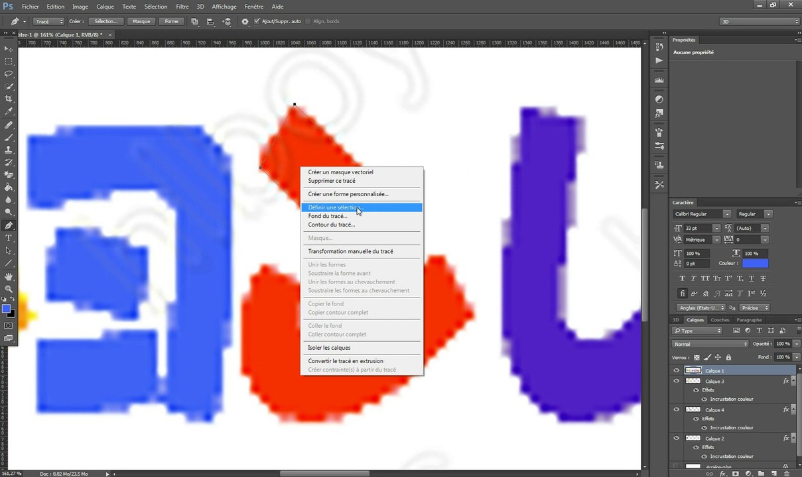Select the Horizontal Type tool
802x477 pixels.
click(x=9, y=238)
